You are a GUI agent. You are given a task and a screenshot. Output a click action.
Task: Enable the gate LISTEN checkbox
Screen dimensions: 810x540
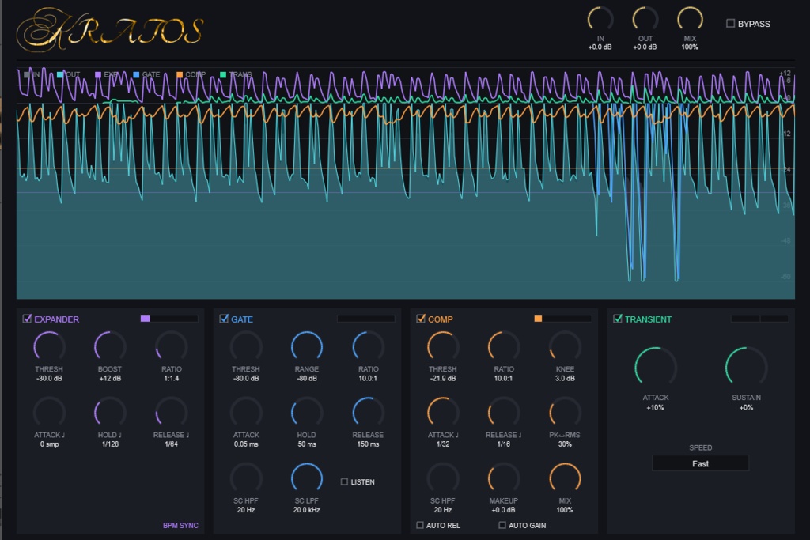point(344,481)
